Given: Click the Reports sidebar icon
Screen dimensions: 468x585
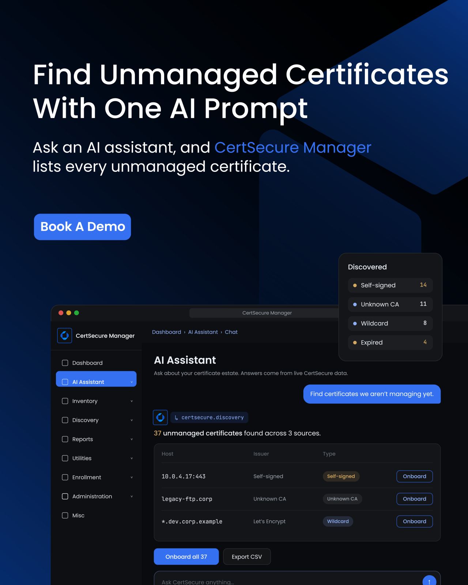Looking at the screenshot, I should [65, 439].
